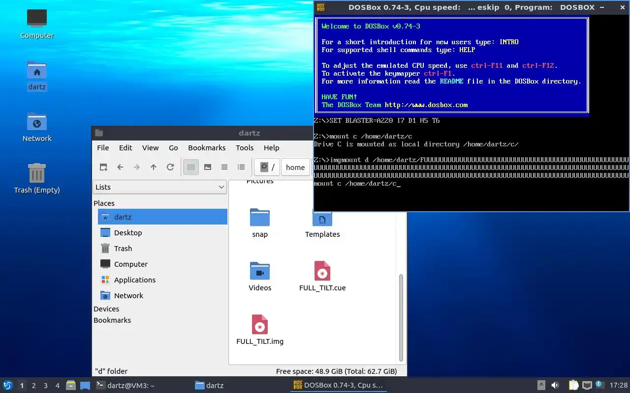Click the Devices heading in the sidebar
The image size is (630, 393).
click(x=106, y=309)
